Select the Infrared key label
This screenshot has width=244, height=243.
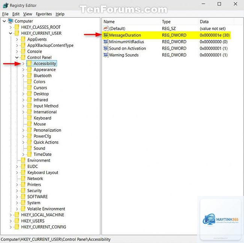tap(41, 100)
